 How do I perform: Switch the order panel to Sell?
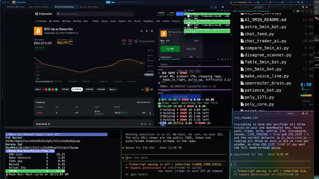168,41
